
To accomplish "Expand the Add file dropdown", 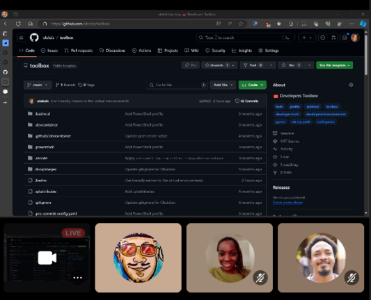I will coord(223,85).
